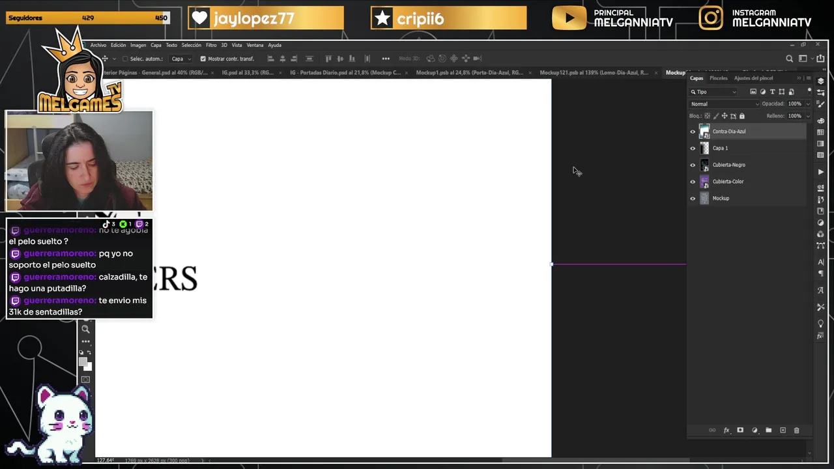Enable the Selec. autom. checkbox

tap(124, 59)
